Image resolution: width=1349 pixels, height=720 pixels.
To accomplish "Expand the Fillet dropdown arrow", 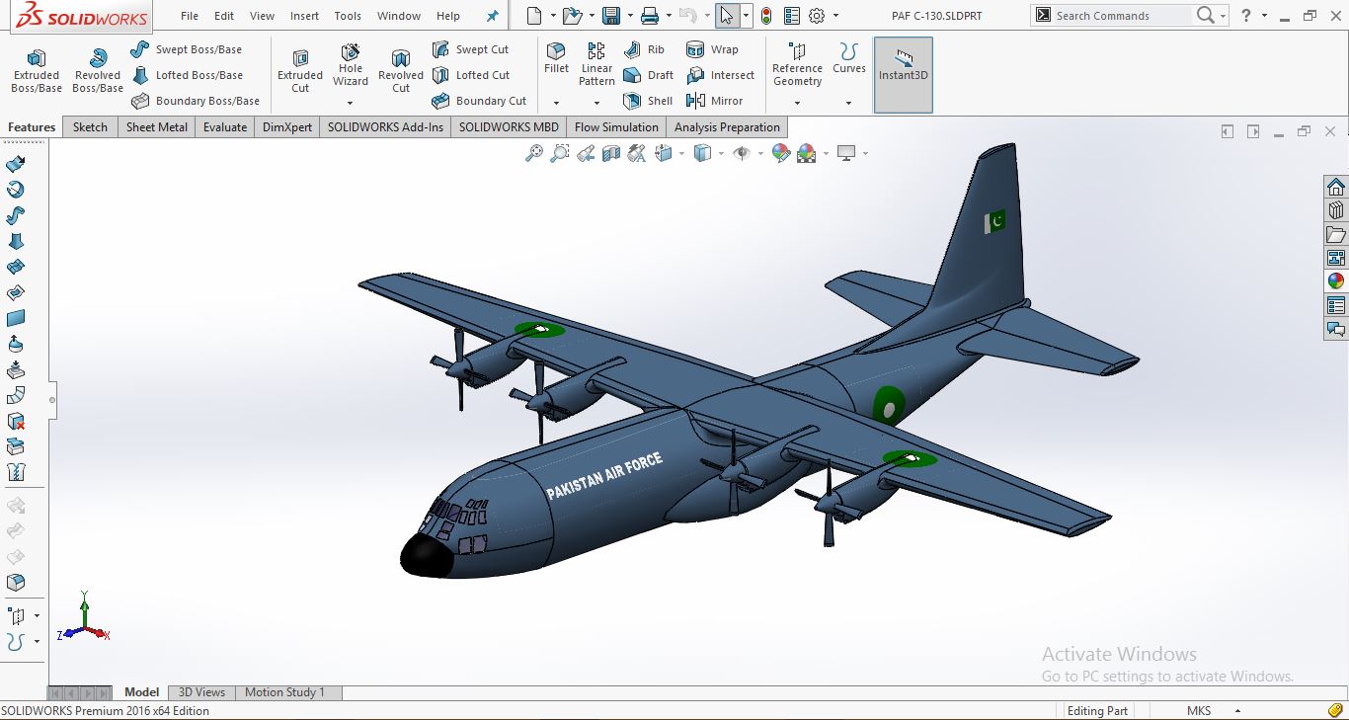I will (x=556, y=103).
